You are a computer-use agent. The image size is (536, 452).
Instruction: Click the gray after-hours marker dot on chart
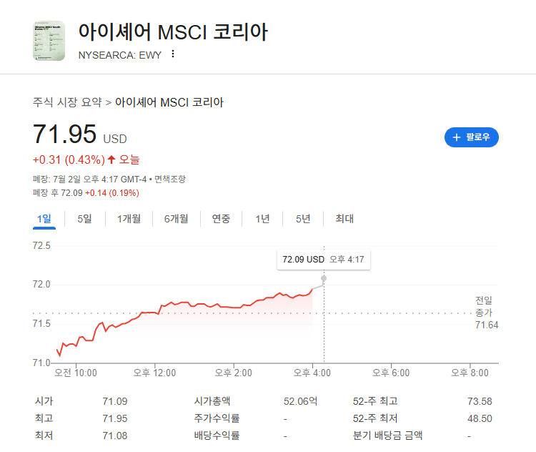(x=324, y=278)
